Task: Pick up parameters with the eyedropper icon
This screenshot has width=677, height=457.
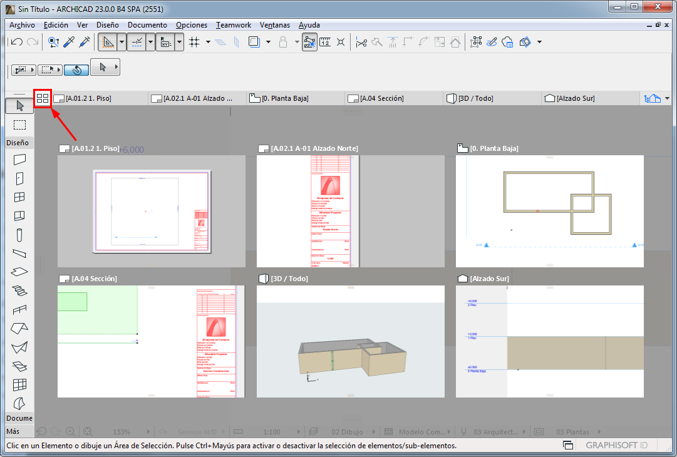Action: (x=69, y=41)
